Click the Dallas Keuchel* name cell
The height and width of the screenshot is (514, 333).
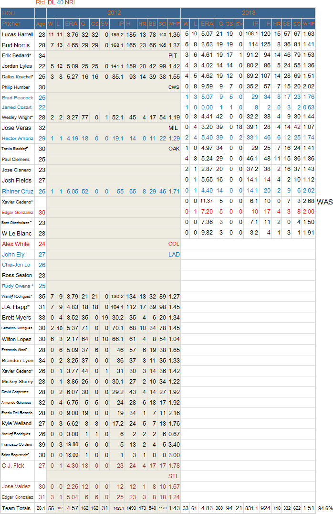point(17,77)
